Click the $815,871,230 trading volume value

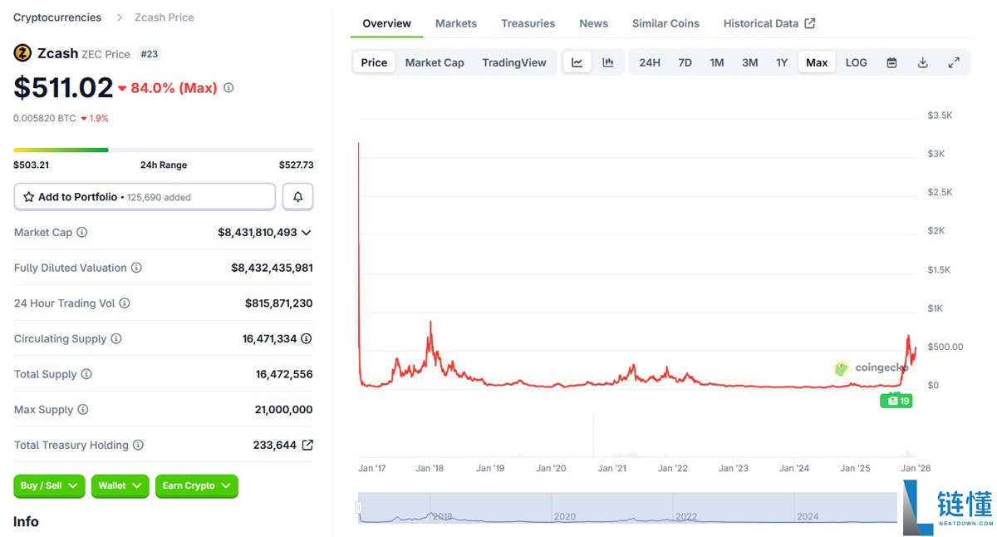click(279, 303)
